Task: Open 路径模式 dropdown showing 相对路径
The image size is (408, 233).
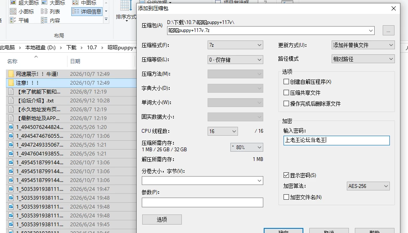Action: click(363, 59)
